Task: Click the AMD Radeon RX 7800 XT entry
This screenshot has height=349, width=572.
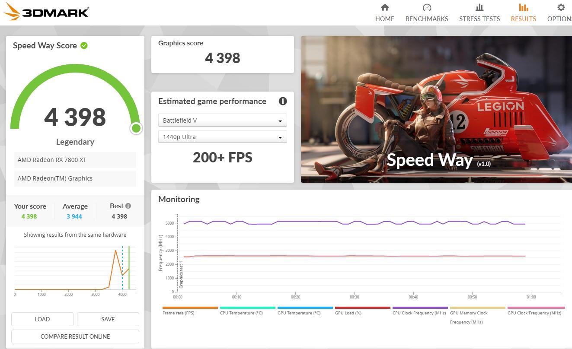Action: 75,160
